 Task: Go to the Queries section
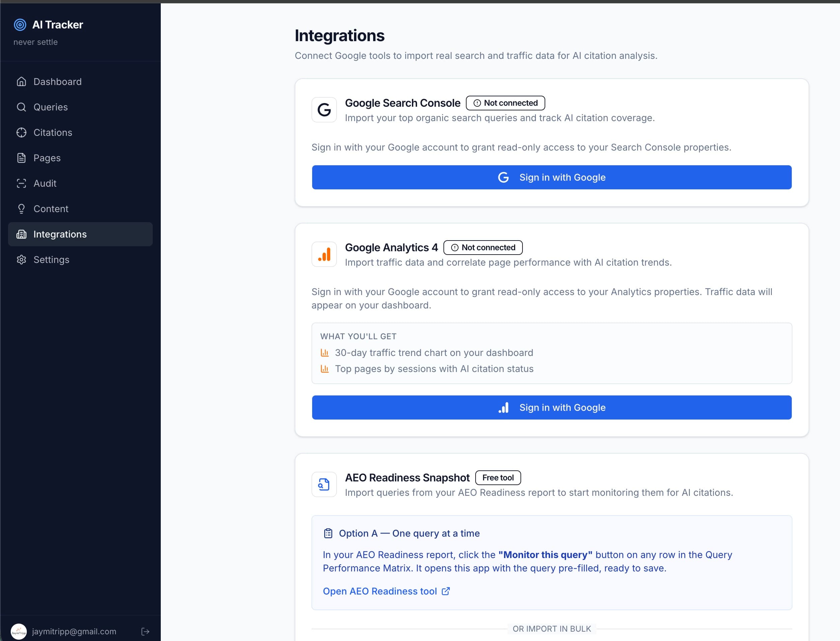tap(80, 107)
